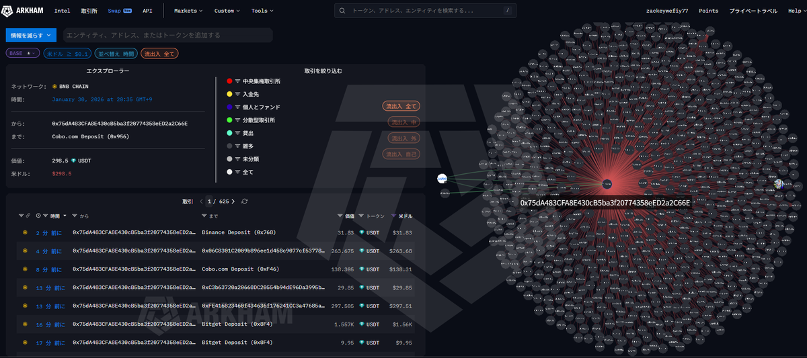Expand the 情報を減らす blue dropdown
This screenshot has height=358, width=807.
coord(31,35)
